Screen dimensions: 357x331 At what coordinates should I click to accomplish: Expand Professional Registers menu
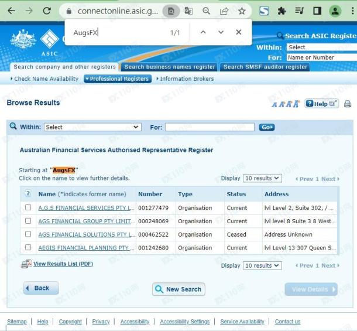coord(118,79)
